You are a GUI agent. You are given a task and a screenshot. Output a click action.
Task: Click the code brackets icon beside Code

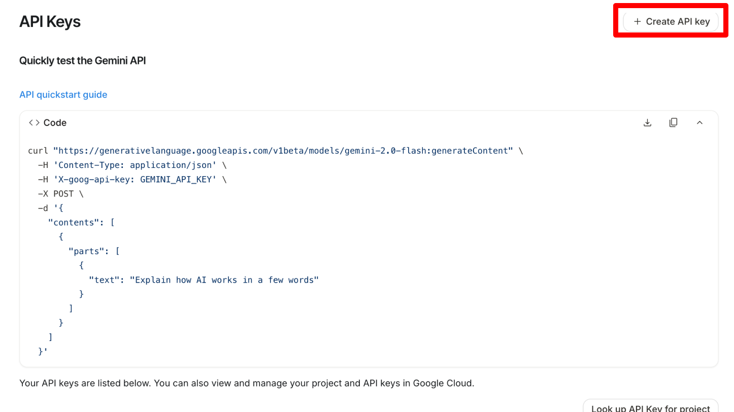pos(34,123)
